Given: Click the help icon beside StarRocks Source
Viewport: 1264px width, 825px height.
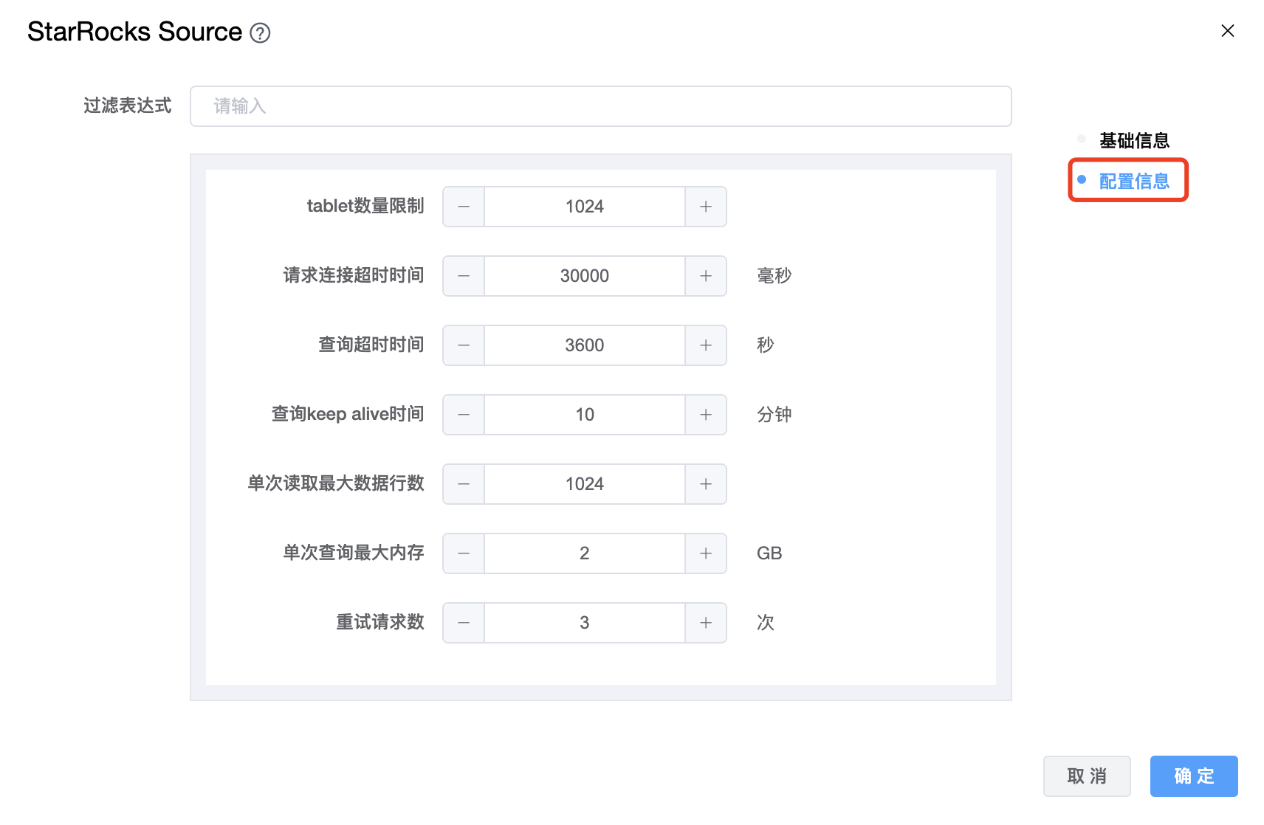Looking at the screenshot, I should tap(260, 33).
